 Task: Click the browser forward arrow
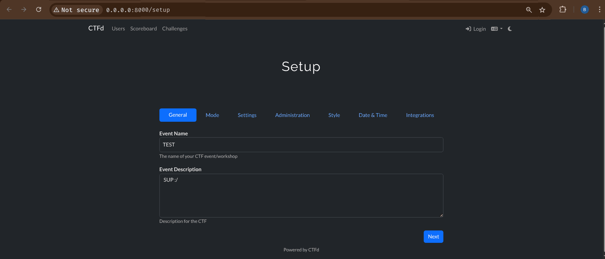24,10
